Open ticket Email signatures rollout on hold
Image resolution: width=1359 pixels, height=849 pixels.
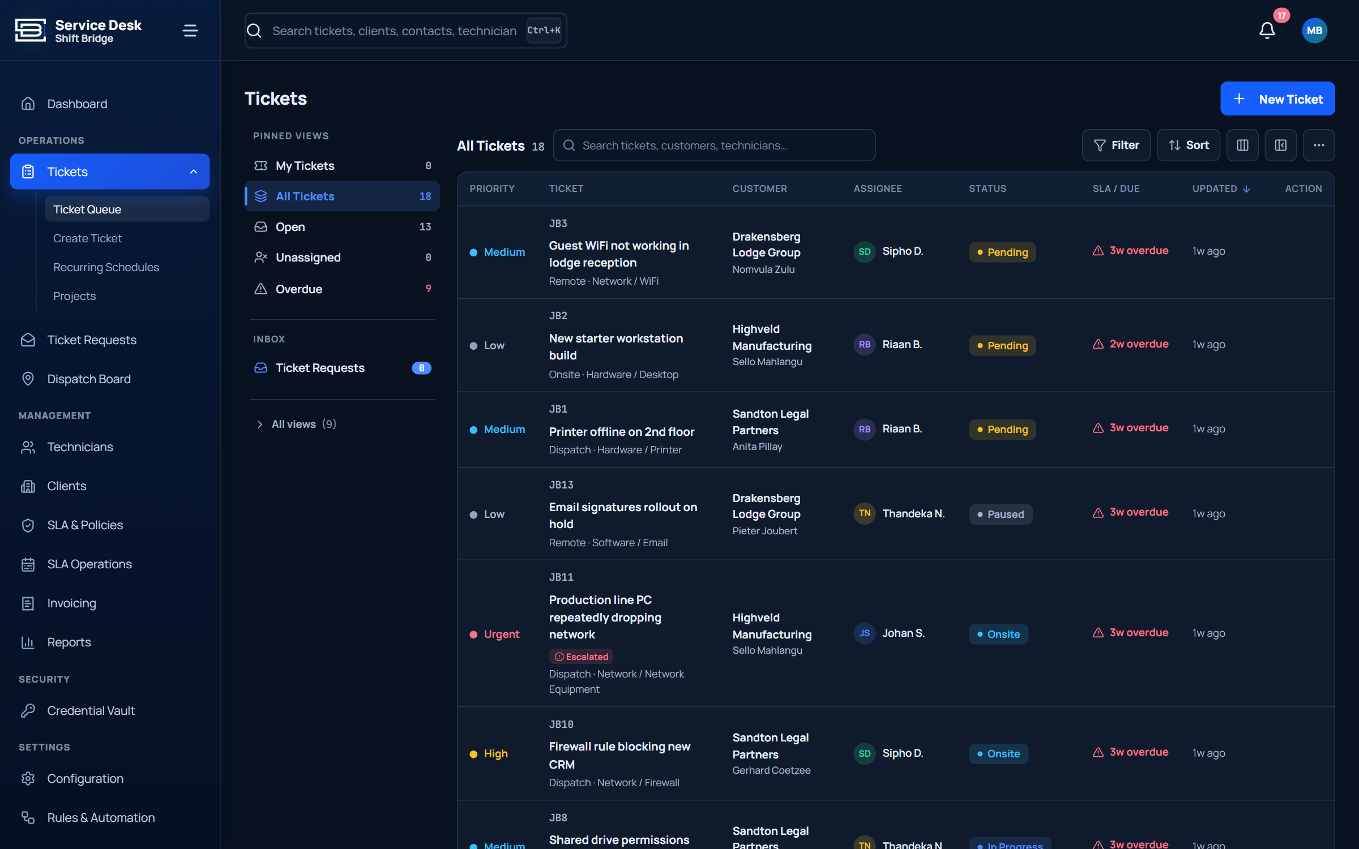(x=623, y=516)
